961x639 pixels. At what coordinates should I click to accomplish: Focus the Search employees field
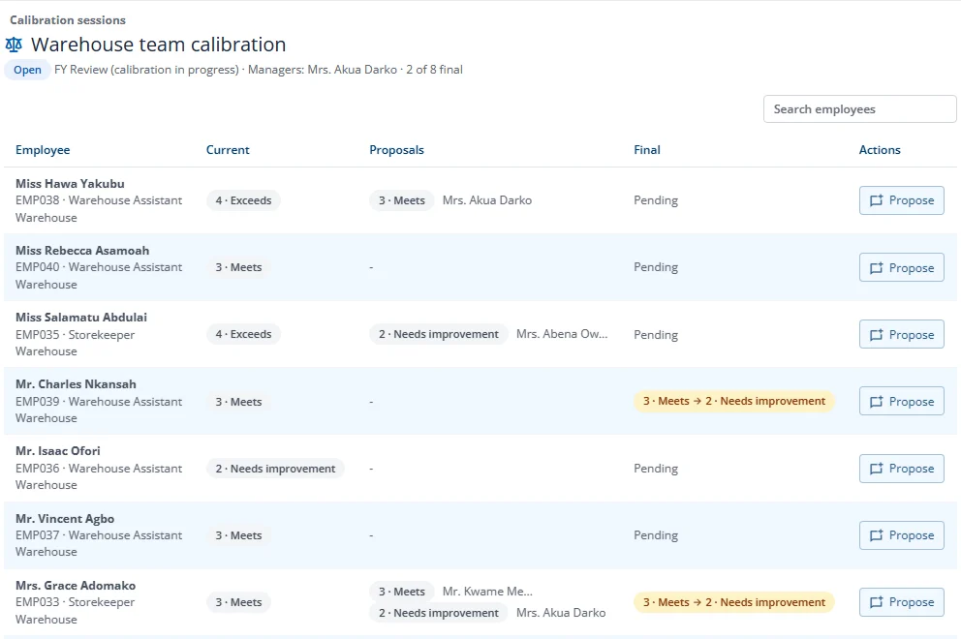(859, 109)
